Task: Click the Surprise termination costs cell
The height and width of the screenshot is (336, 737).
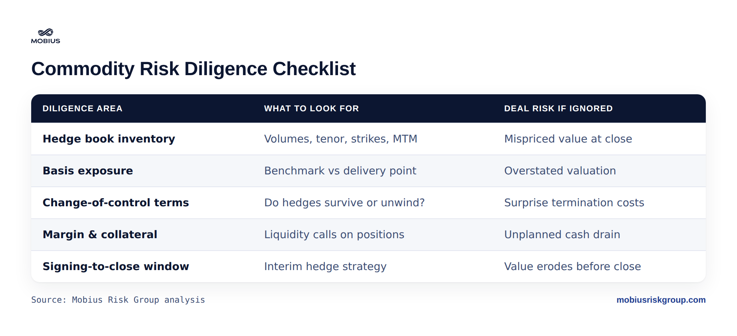Action: pos(574,203)
